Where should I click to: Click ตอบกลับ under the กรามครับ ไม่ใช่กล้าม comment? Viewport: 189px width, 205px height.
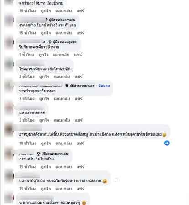63,167
